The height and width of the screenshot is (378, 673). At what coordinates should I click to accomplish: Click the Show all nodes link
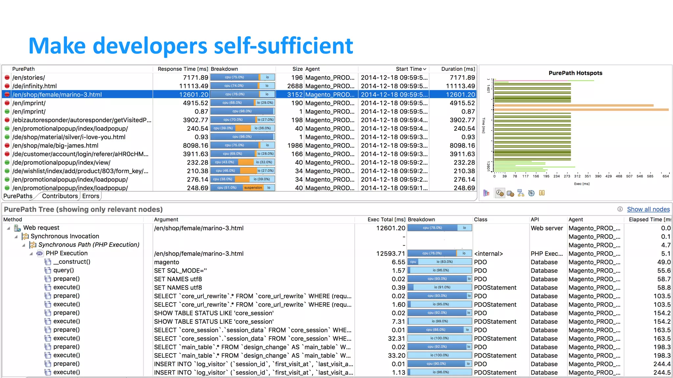(648, 209)
